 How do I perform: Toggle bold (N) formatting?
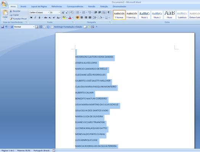click(x=31, y=18)
